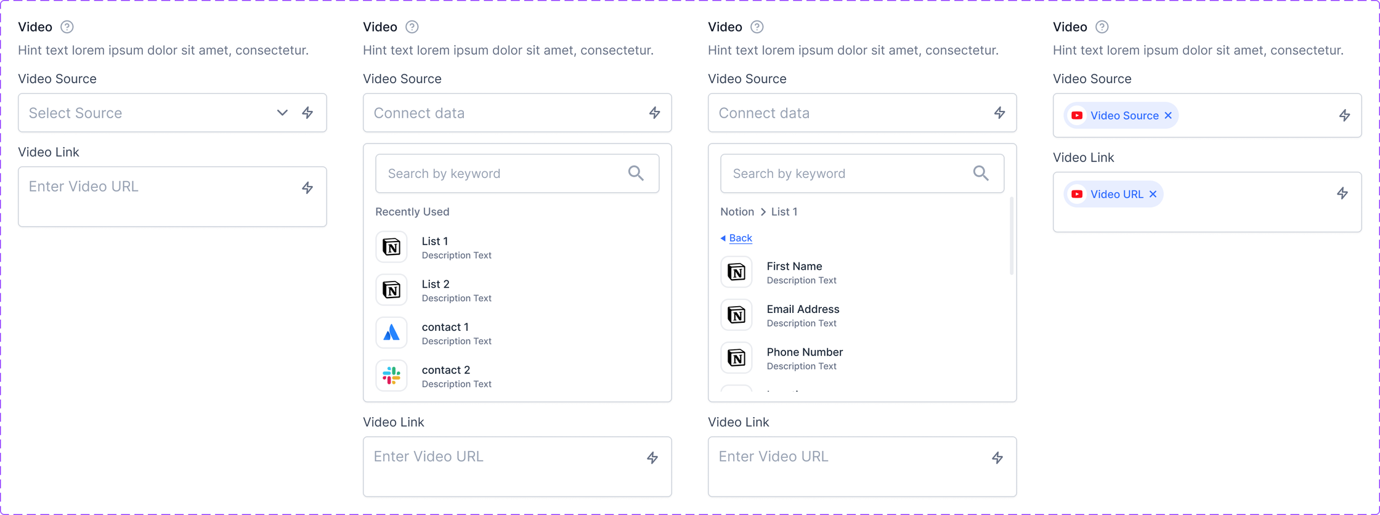Image resolution: width=1380 pixels, height=515 pixels.
Task: Click the Notion icon beside Phone Number
Action: [737, 358]
